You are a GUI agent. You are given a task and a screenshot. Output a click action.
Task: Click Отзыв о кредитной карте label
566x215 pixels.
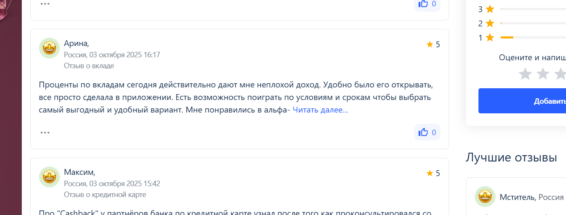pos(105,195)
